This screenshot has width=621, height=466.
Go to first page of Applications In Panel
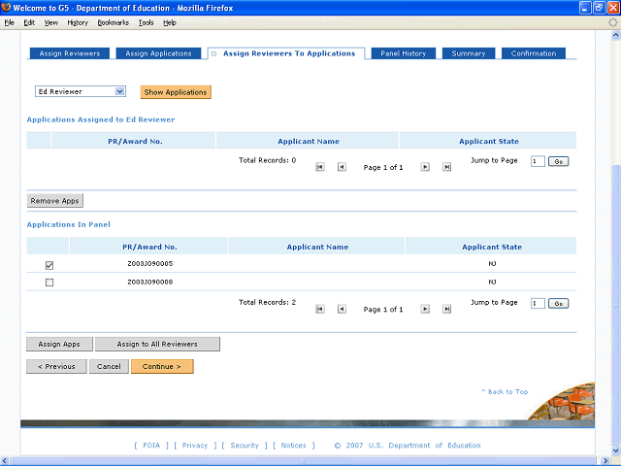[x=319, y=309]
